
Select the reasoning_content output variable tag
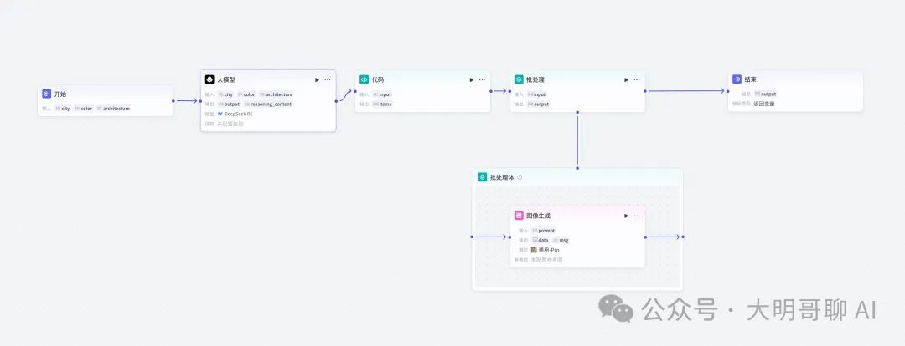tap(271, 104)
